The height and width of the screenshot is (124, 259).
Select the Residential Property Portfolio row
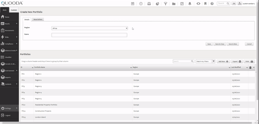[137, 105]
